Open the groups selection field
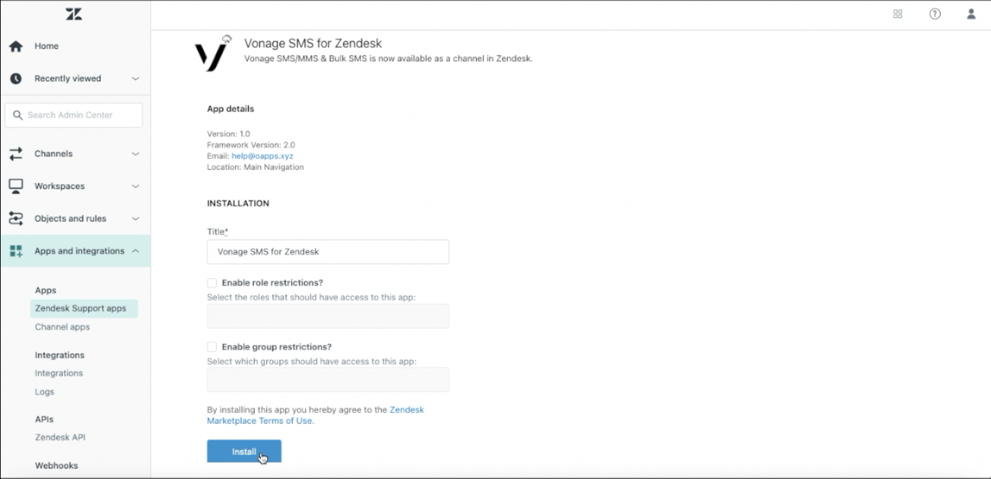Viewport: 991px width, 479px height. pyautogui.click(x=328, y=379)
